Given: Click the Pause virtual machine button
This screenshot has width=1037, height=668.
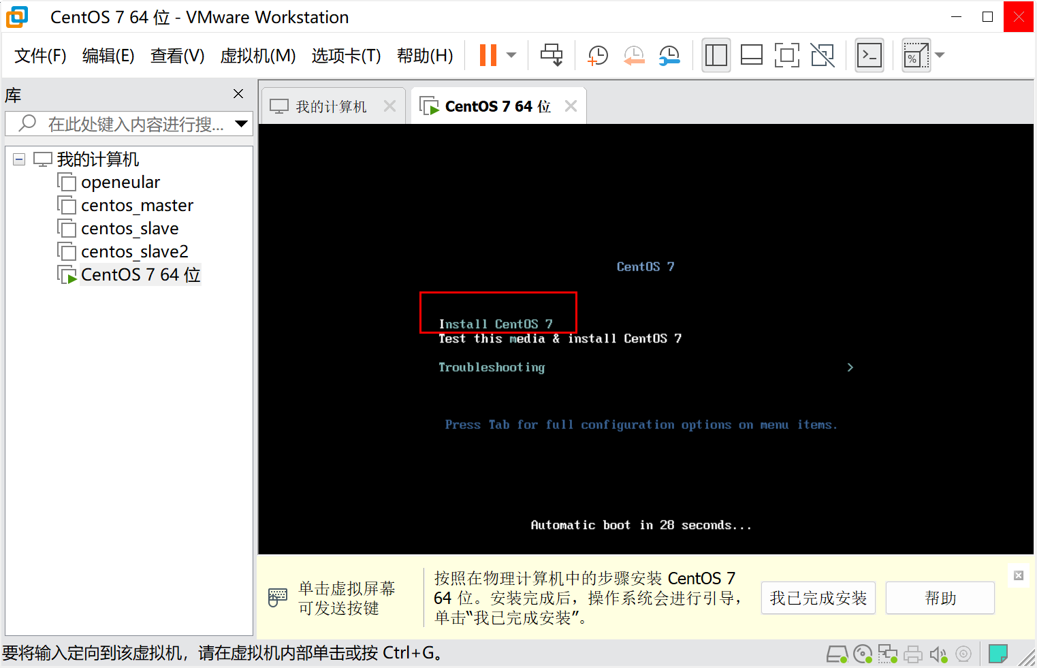Looking at the screenshot, I should pyautogui.click(x=488, y=55).
